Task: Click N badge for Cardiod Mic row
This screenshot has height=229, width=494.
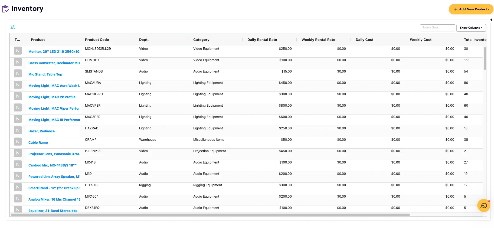Action: pyautogui.click(x=18, y=164)
